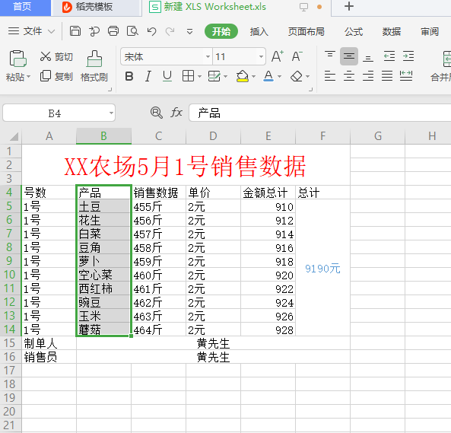Click the cell 空心菜
Image resolution: width=451 pixels, height=433 pixels.
coord(103,275)
